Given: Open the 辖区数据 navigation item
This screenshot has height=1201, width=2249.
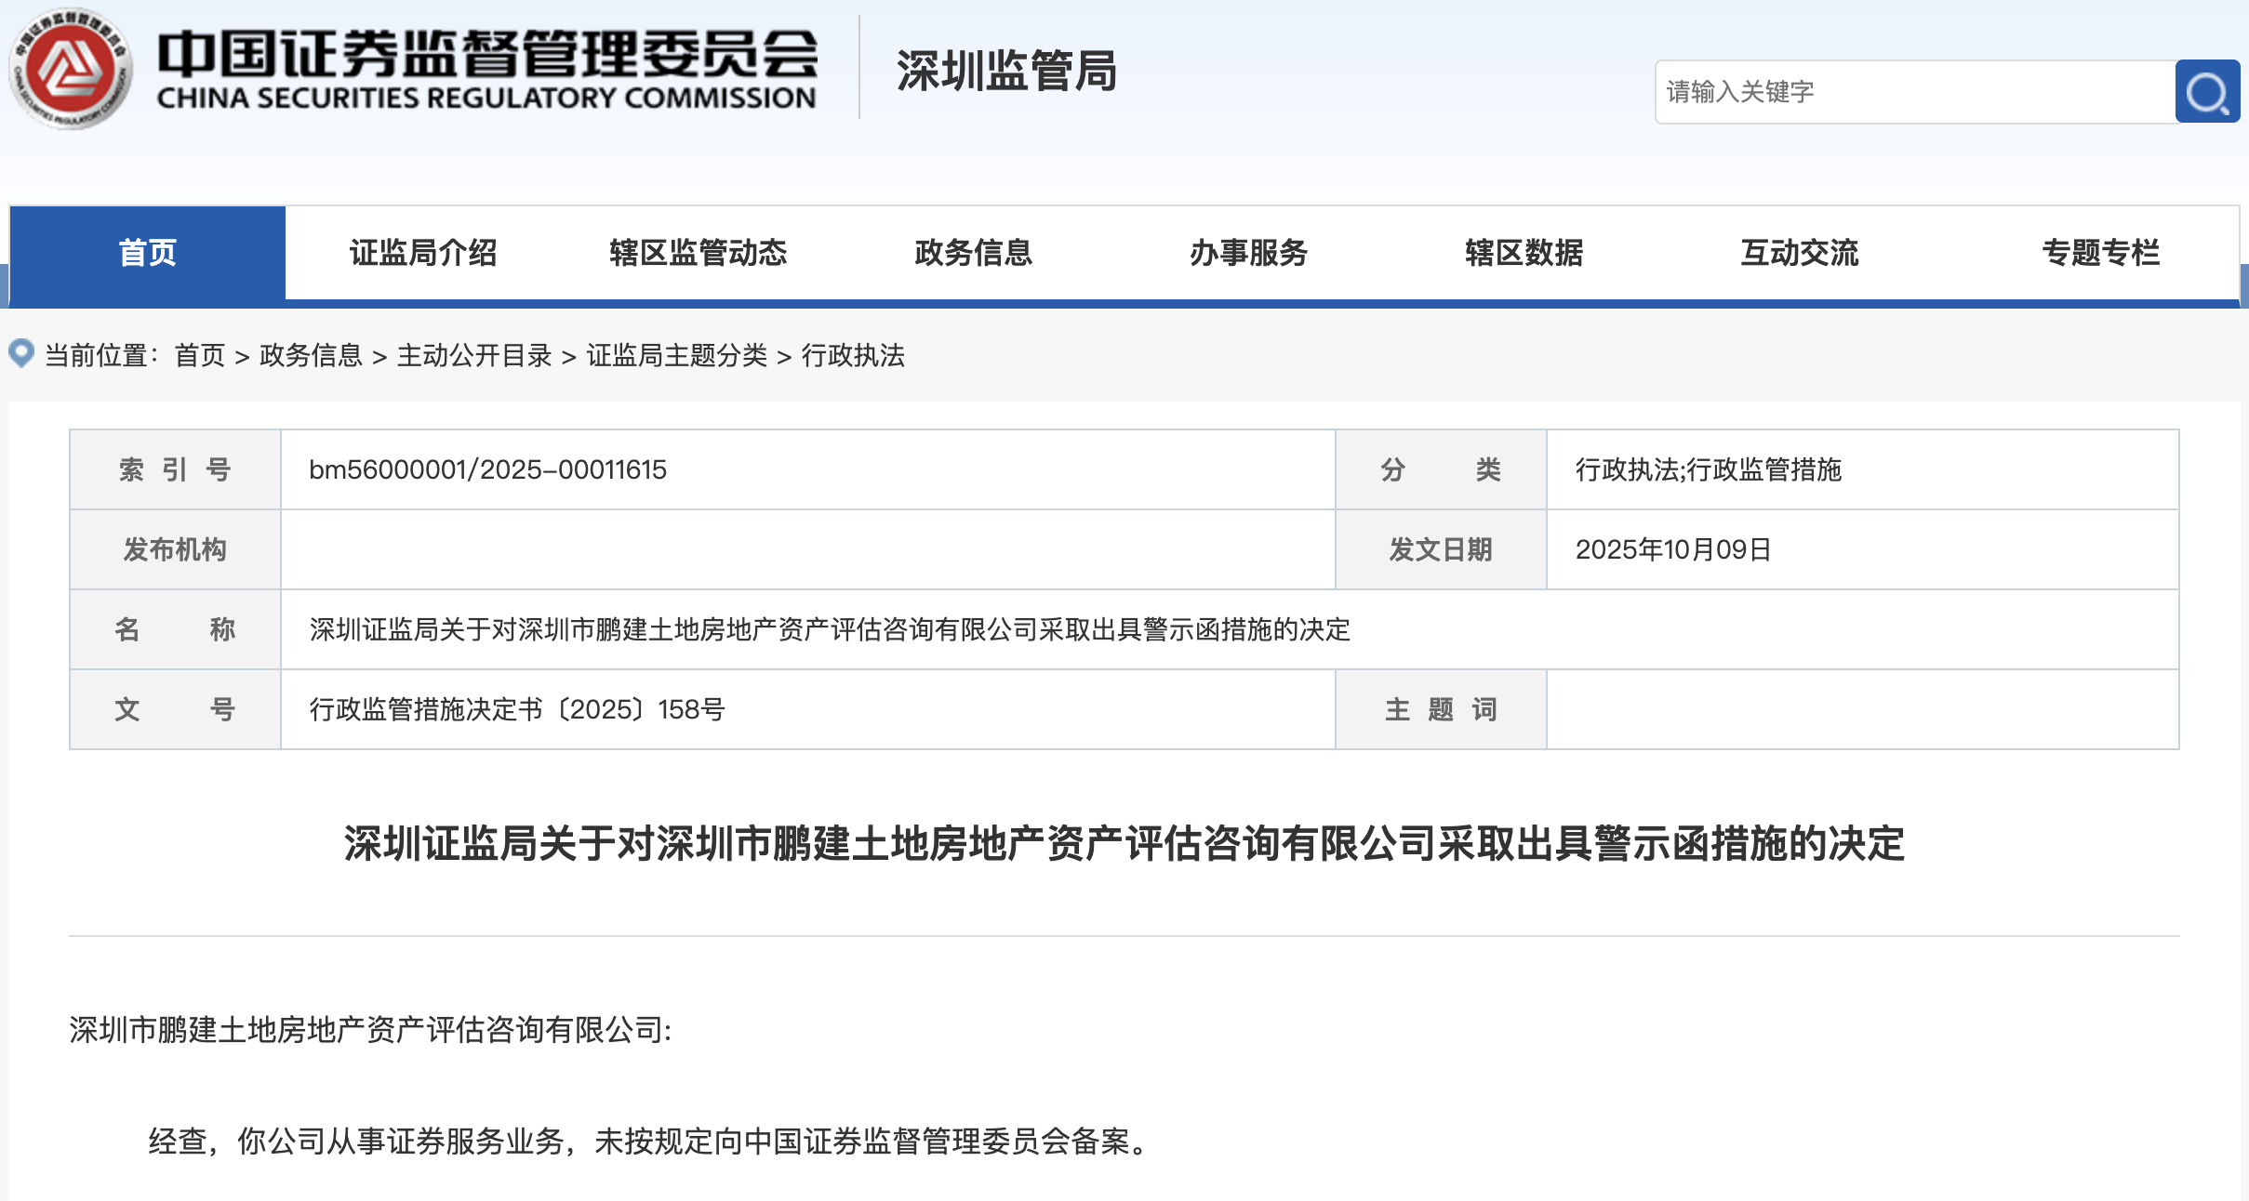Looking at the screenshot, I should tap(1524, 253).
